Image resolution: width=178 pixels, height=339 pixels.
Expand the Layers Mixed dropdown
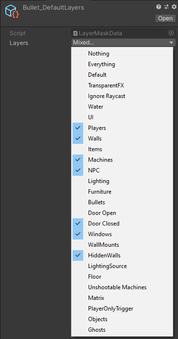coord(123,42)
